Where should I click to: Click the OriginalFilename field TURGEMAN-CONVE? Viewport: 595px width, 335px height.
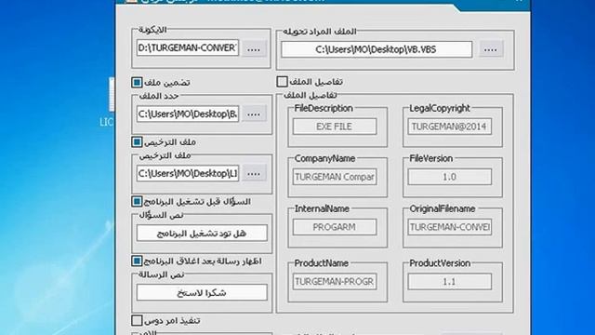click(449, 227)
